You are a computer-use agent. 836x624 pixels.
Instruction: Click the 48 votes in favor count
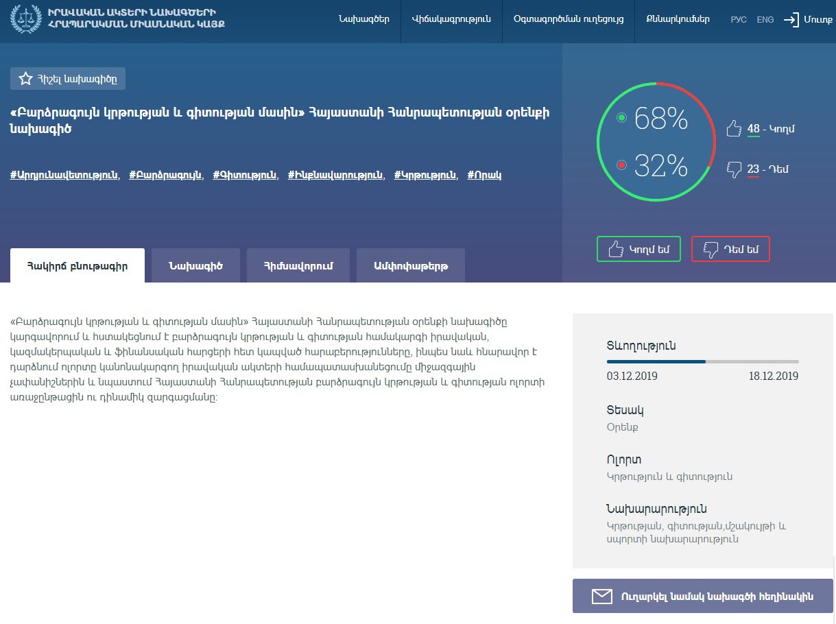[x=753, y=129]
